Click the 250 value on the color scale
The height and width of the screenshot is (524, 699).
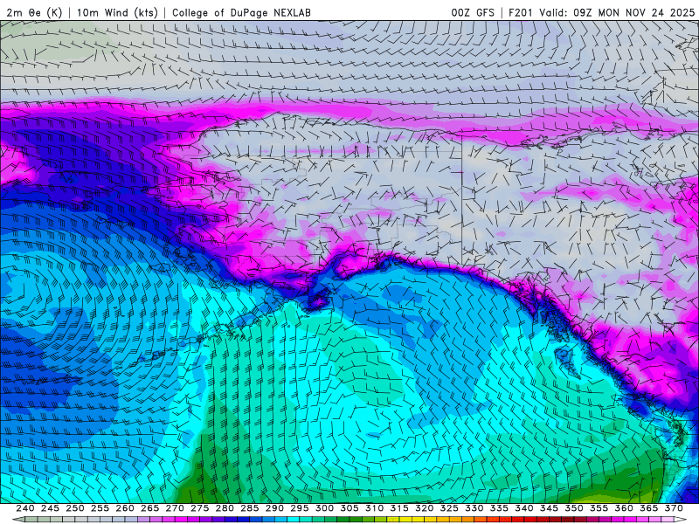click(75, 508)
